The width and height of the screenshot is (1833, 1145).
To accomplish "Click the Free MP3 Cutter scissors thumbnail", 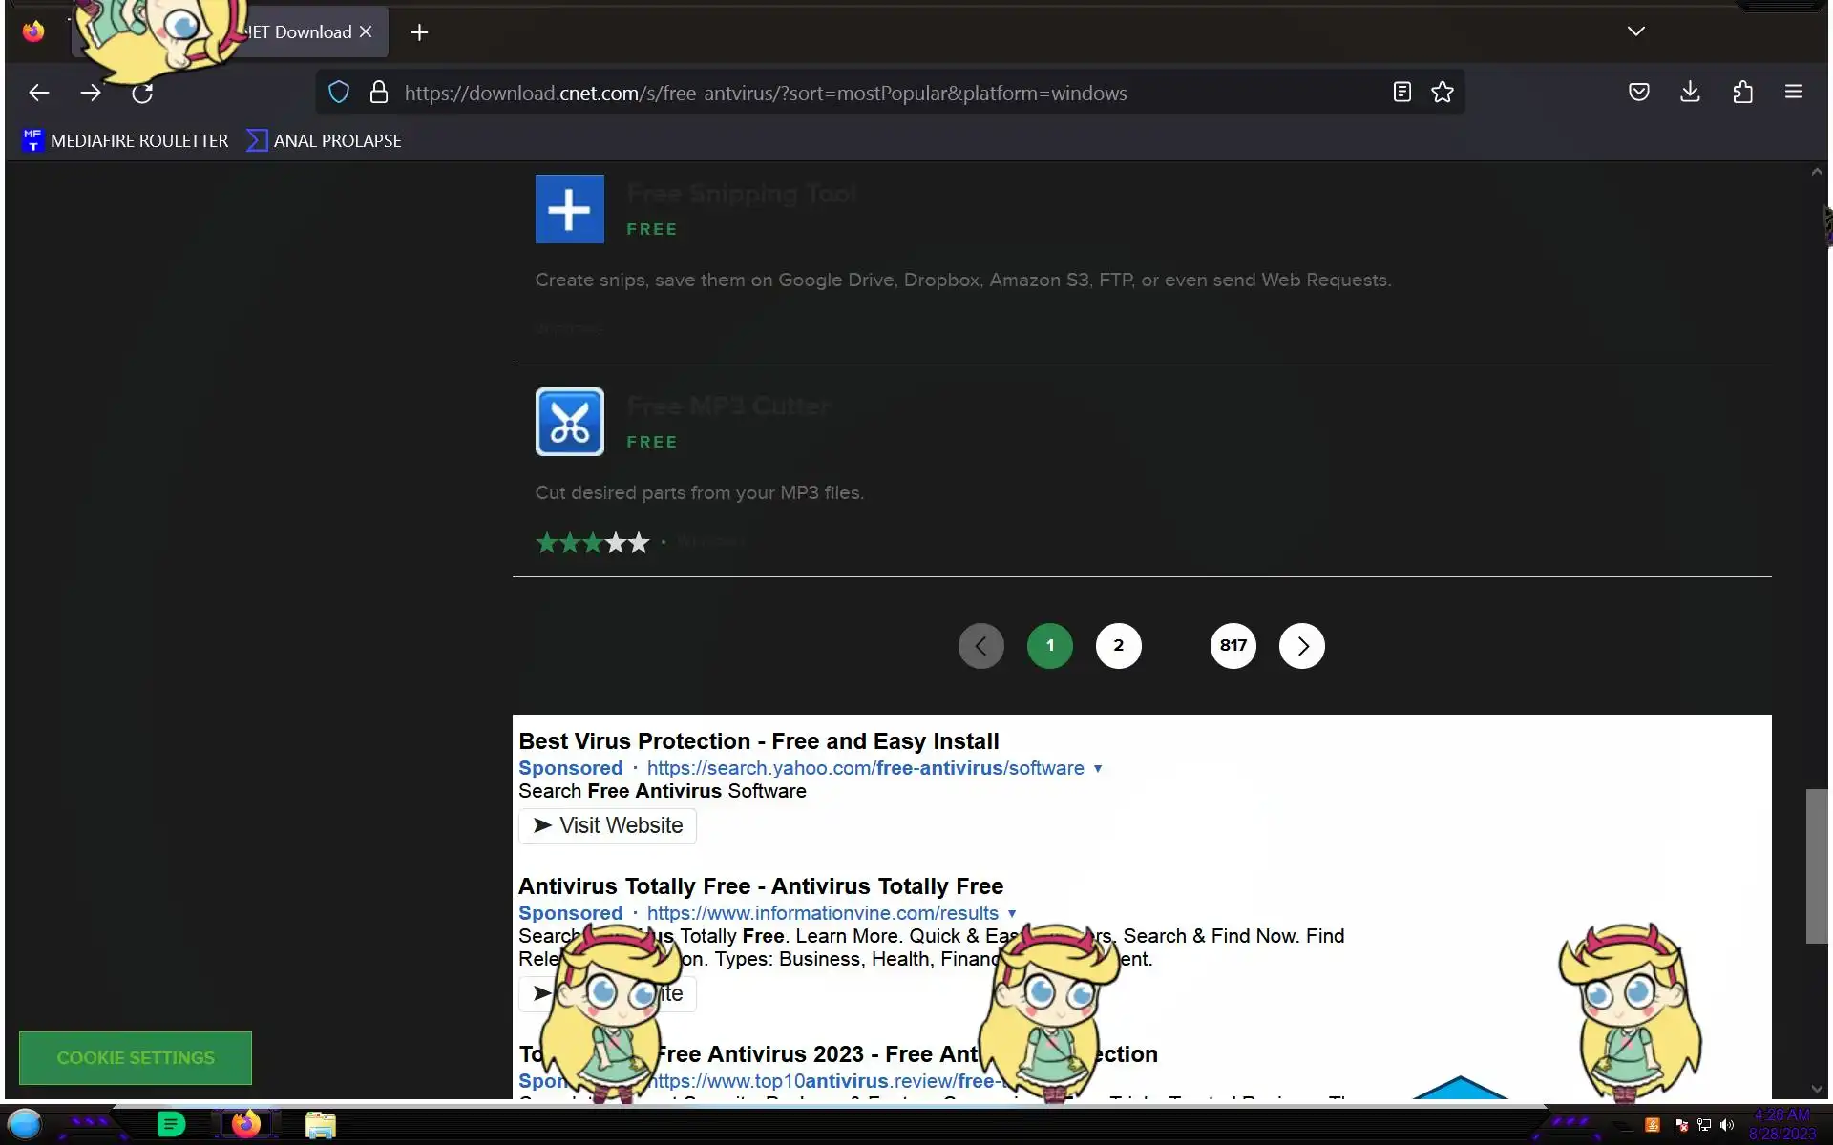I will coord(569,422).
